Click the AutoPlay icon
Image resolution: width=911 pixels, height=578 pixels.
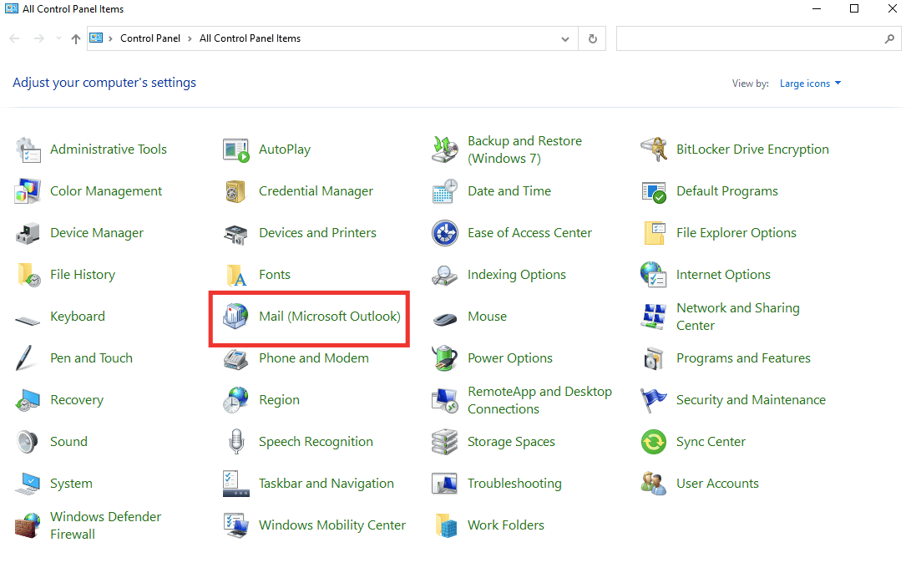235,150
